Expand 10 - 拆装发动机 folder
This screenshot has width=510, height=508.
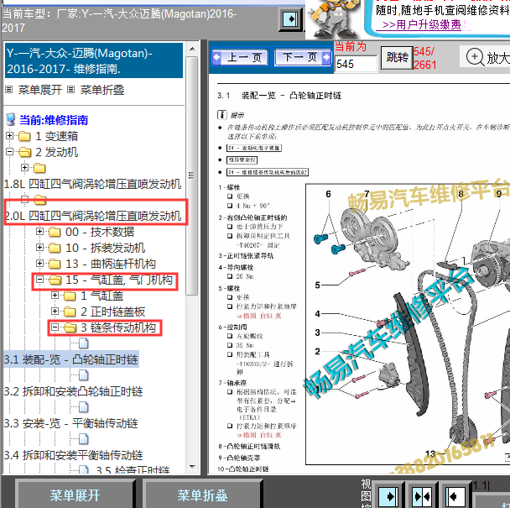coord(39,247)
